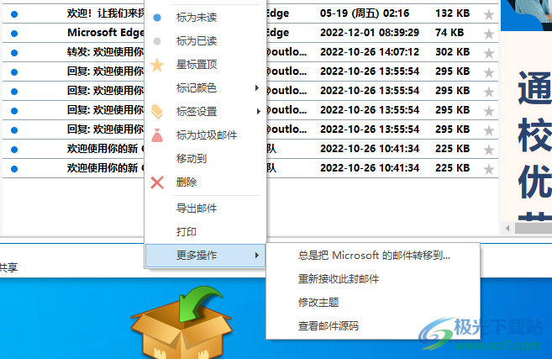This screenshot has width=552, height=359.
Task: Open the cardboard box installer icon on desktop
Action: click(x=181, y=322)
